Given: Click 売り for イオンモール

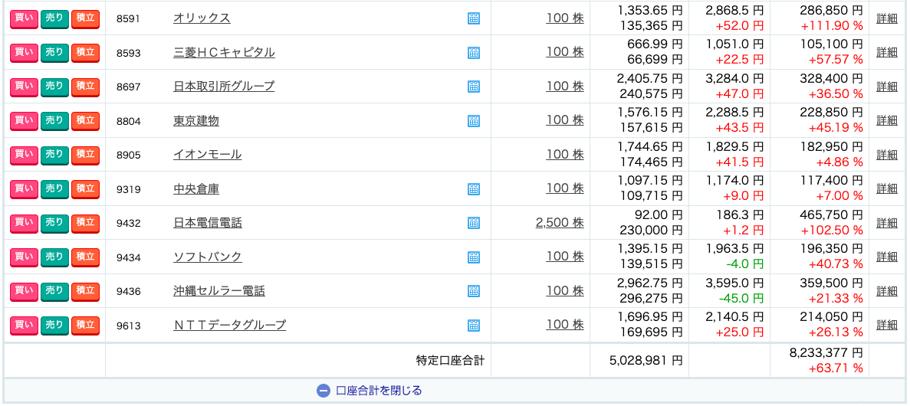Looking at the screenshot, I should tap(54, 155).
